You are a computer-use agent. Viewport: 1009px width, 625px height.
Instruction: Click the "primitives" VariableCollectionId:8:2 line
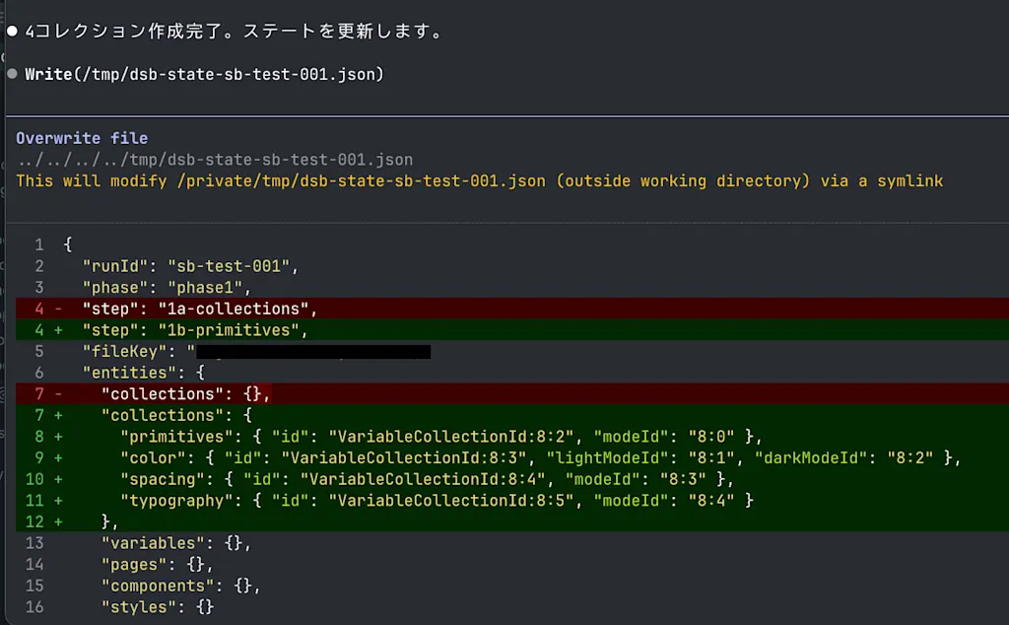click(x=512, y=437)
